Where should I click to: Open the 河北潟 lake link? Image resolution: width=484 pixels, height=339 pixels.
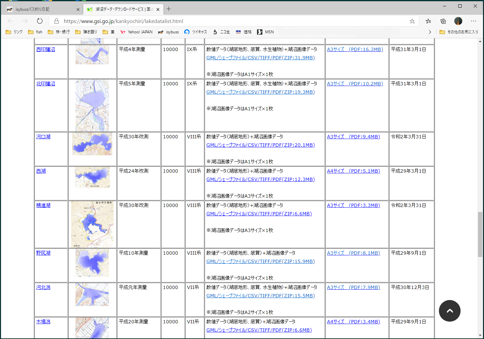(x=43, y=287)
